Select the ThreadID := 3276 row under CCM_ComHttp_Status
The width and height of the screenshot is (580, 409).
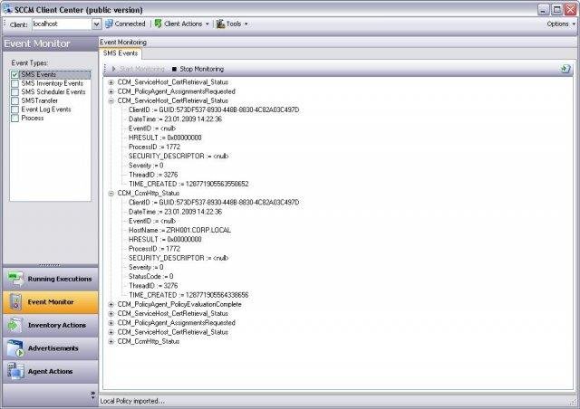153,286
